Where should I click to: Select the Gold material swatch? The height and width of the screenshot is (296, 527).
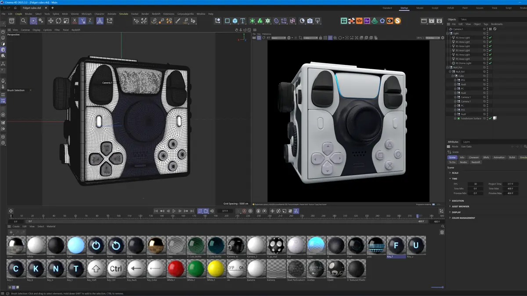coord(156,246)
